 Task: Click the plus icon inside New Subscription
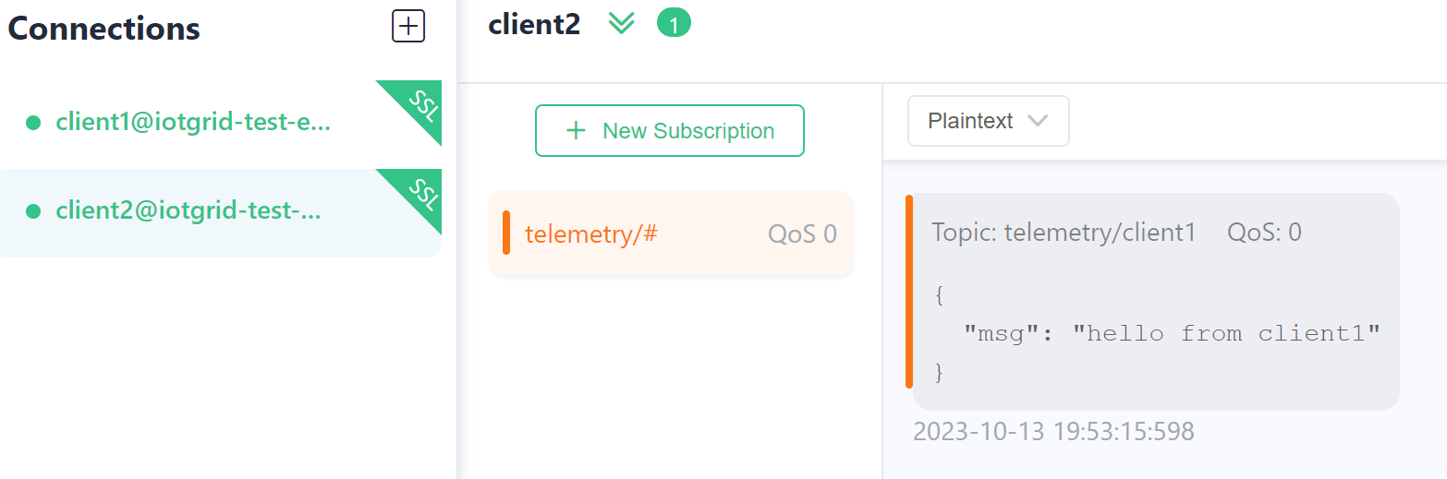[576, 131]
